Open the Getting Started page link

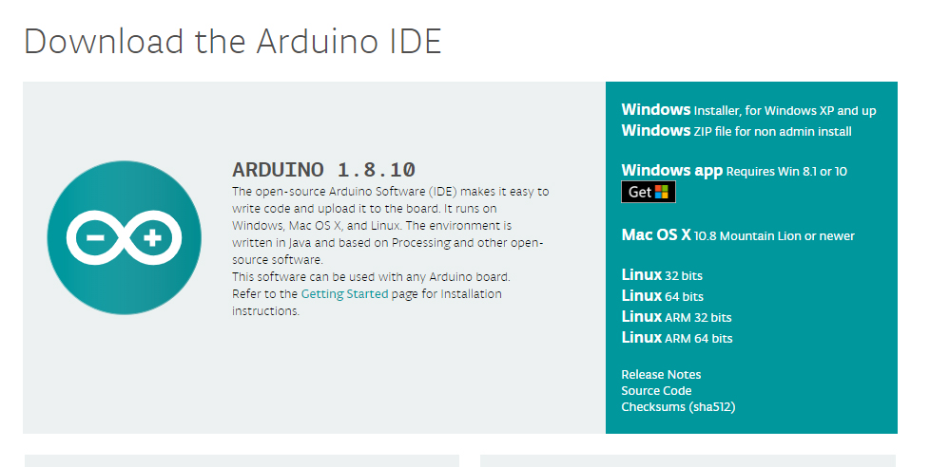point(344,293)
